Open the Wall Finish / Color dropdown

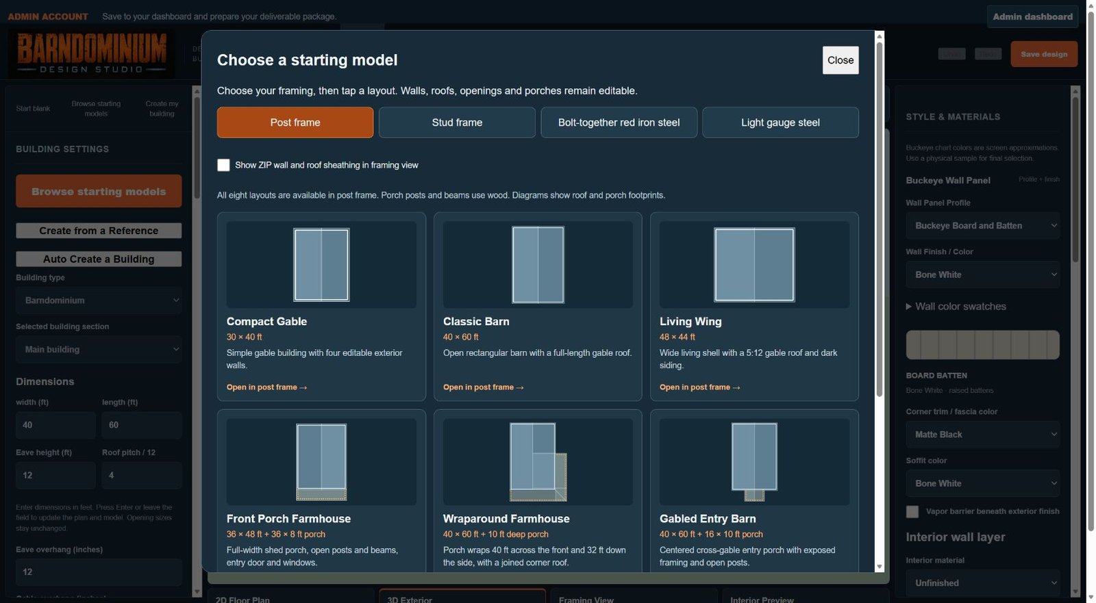(982, 274)
